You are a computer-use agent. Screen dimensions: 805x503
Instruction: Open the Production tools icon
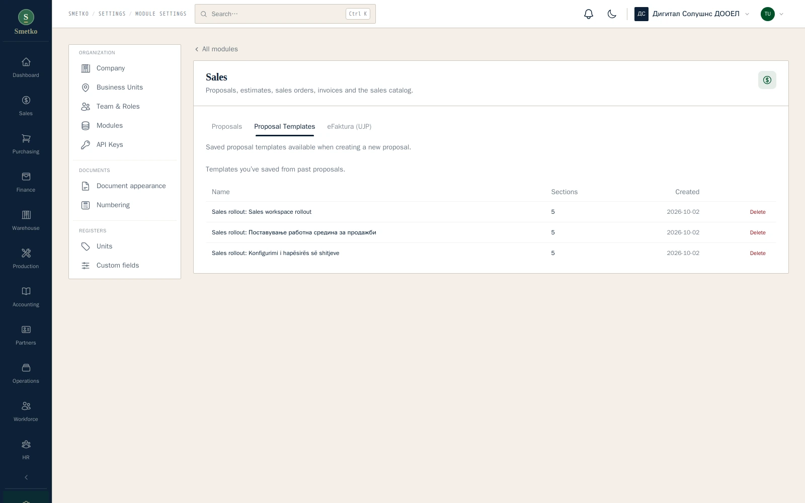click(26, 253)
